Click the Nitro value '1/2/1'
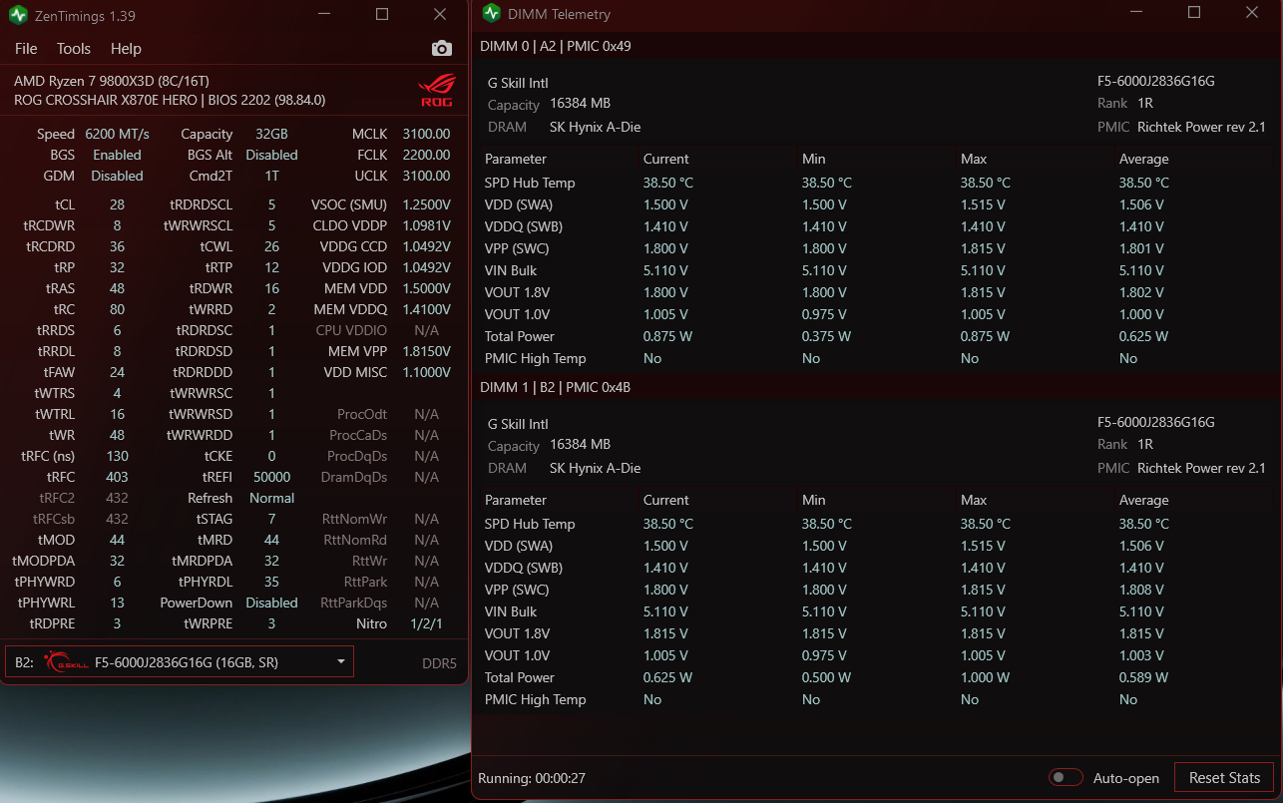This screenshot has height=803, width=1283. coord(426,623)
